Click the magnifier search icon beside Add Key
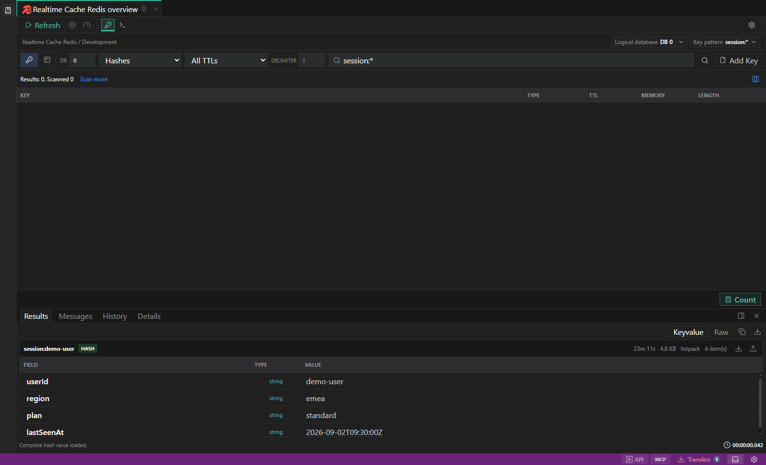 point(705,60)
